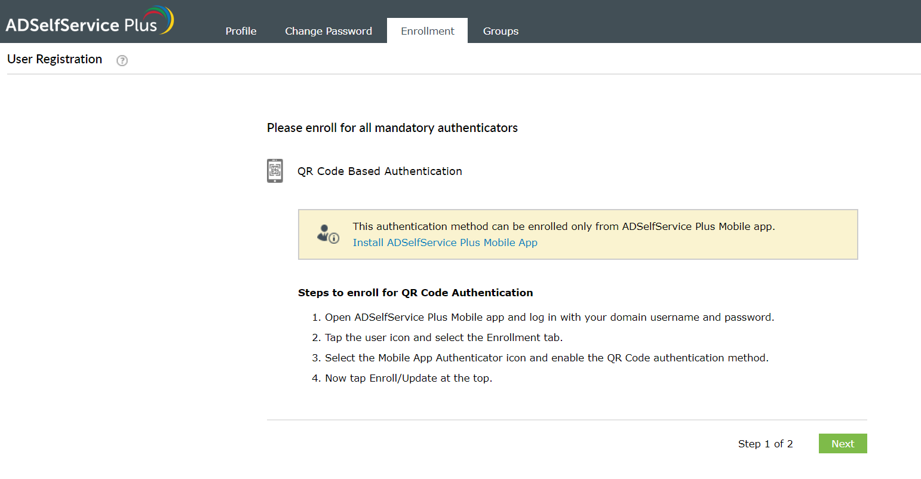Click the User Registration page title
The height and width of the screenshot is (479, 921).
pos(54,59)
